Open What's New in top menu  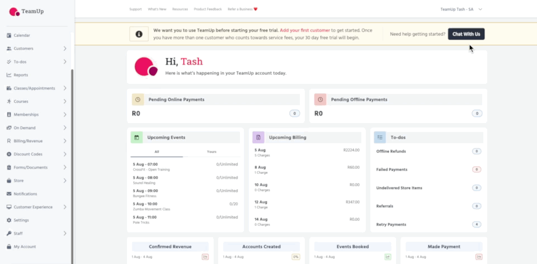tap(157, 9)
